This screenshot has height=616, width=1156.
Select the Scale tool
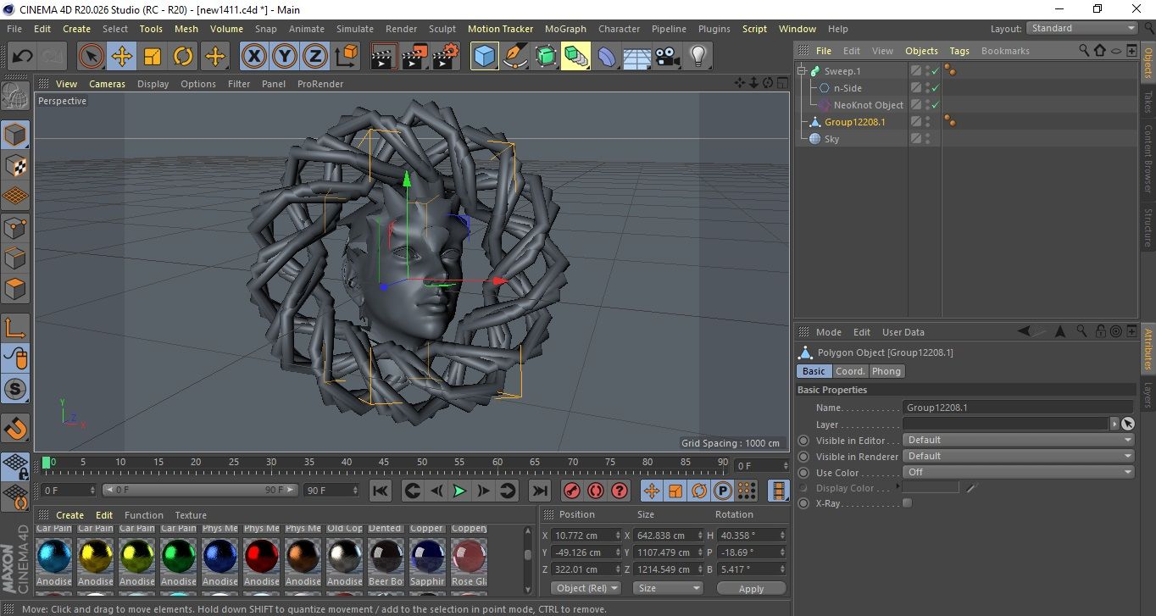(x=153, y=57)
